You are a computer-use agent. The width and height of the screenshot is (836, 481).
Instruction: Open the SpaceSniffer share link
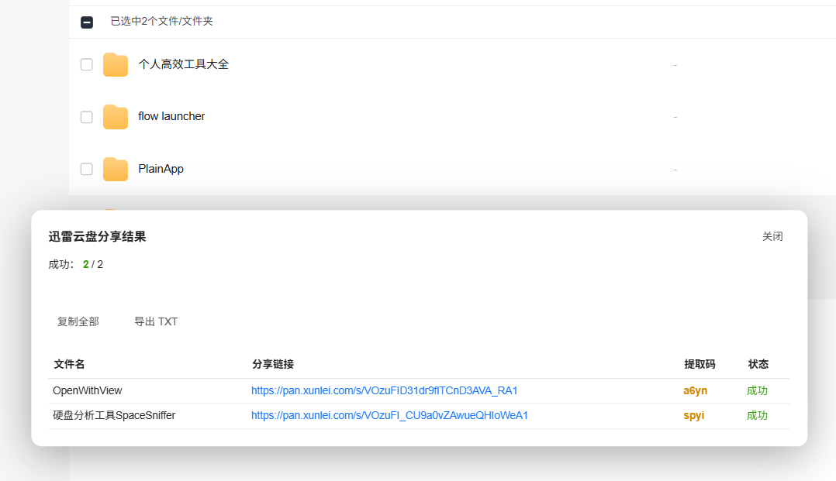(x=390, y=415)
